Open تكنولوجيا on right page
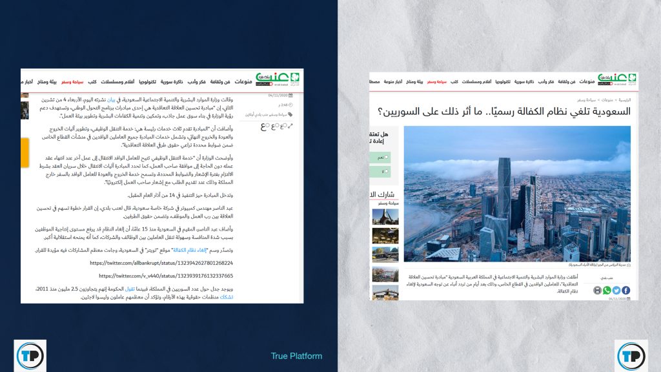This screenshot has height=372, width=661. tap(503, 81)
